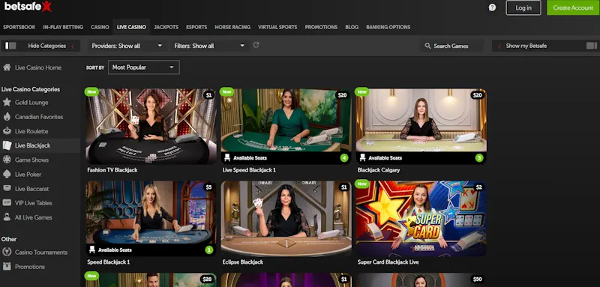Click the New badge on Fashion TV Blackjack
The width and height of the screenshot is (600, 287).
tap(91, 91)
